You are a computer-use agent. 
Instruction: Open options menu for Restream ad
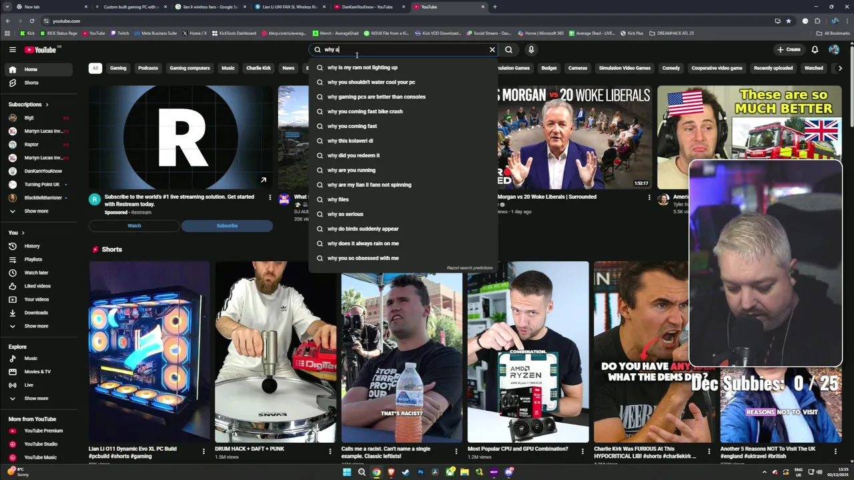[270, 197]
